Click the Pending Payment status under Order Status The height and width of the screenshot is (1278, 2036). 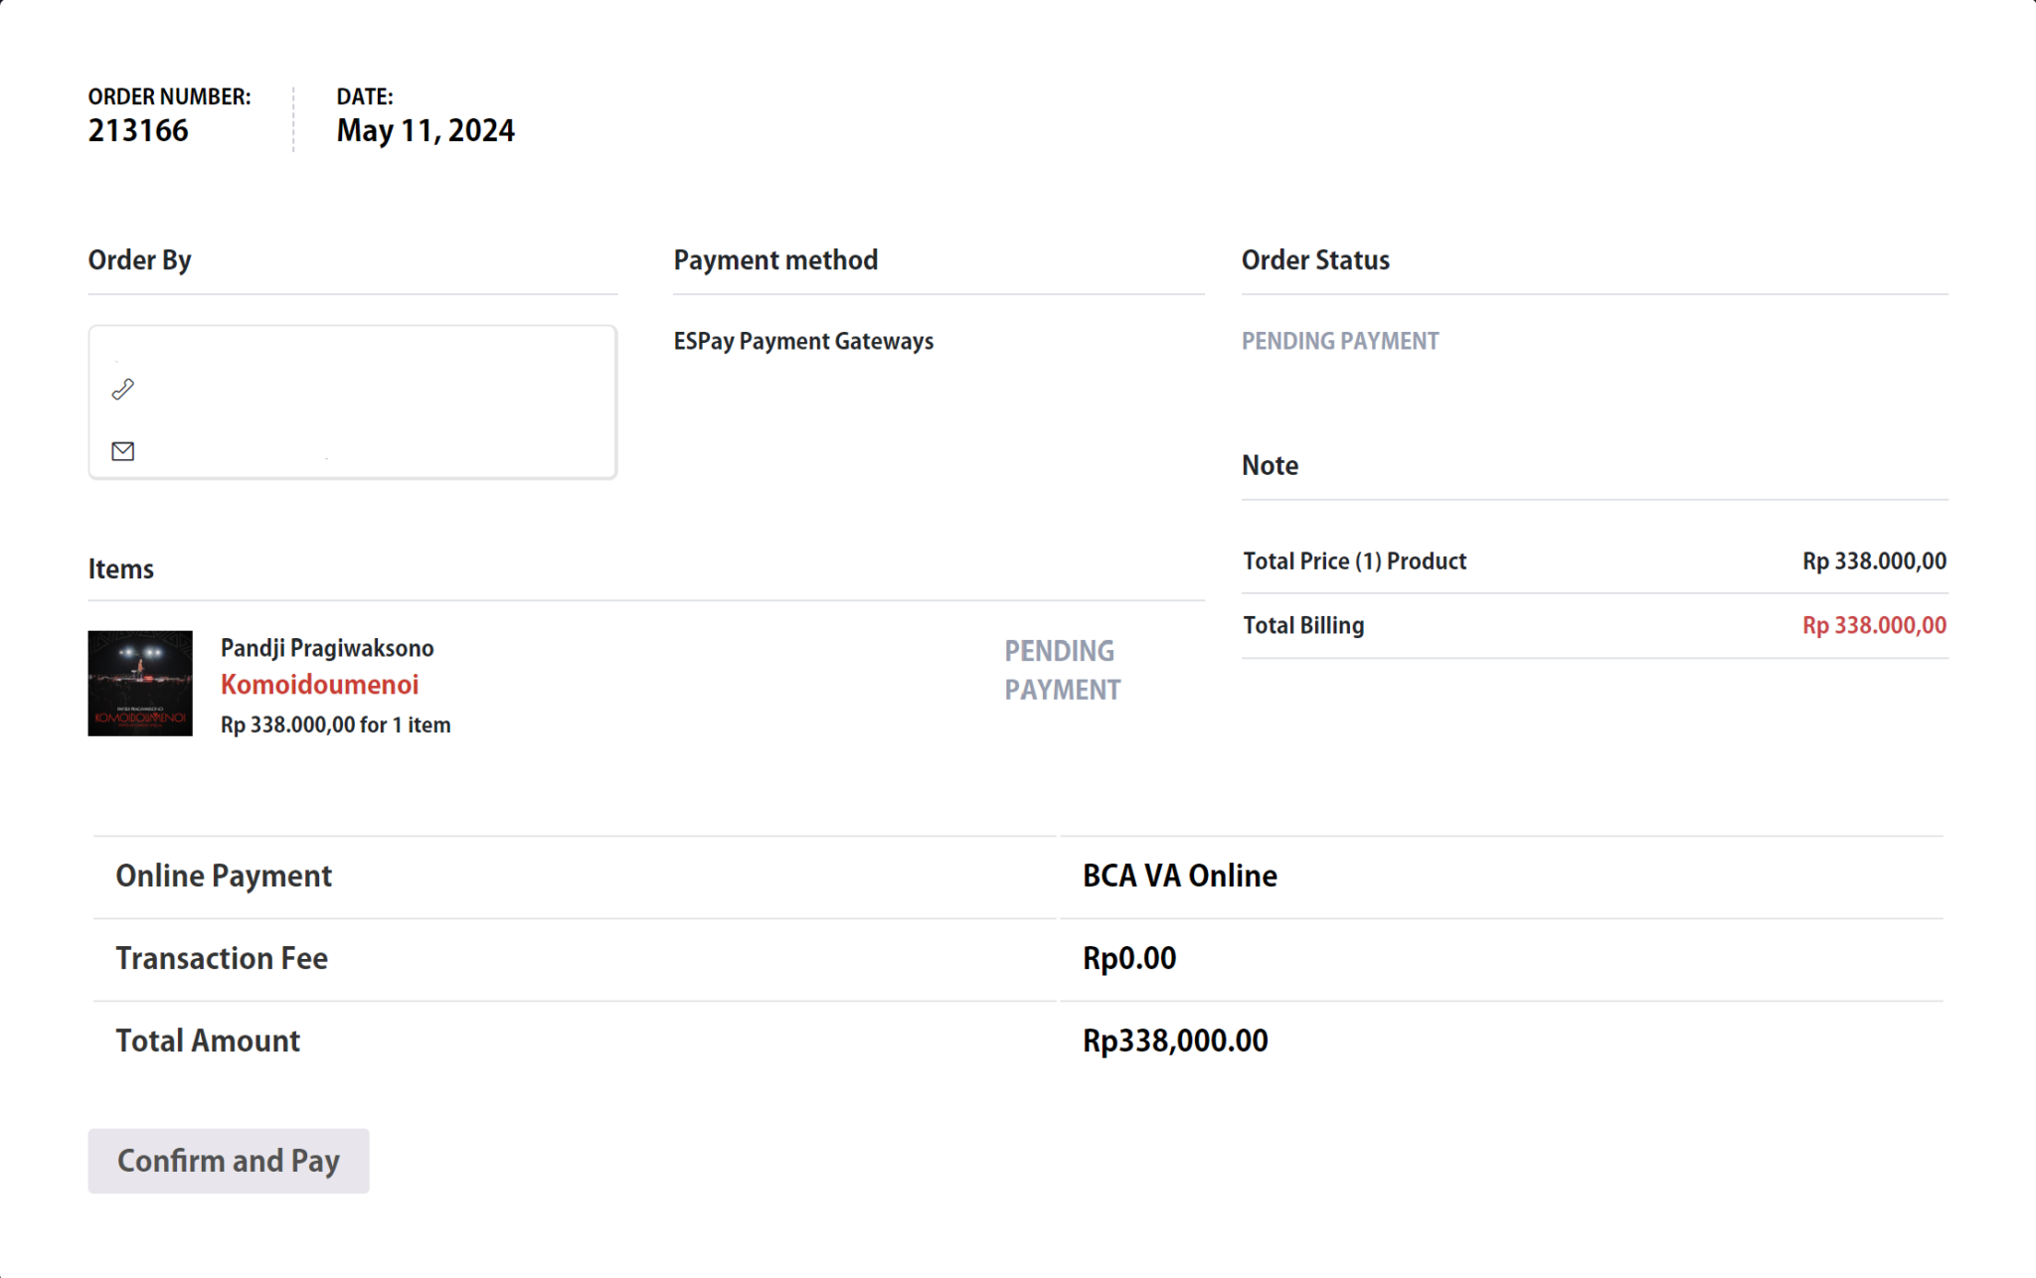[x=1339, y=341]
